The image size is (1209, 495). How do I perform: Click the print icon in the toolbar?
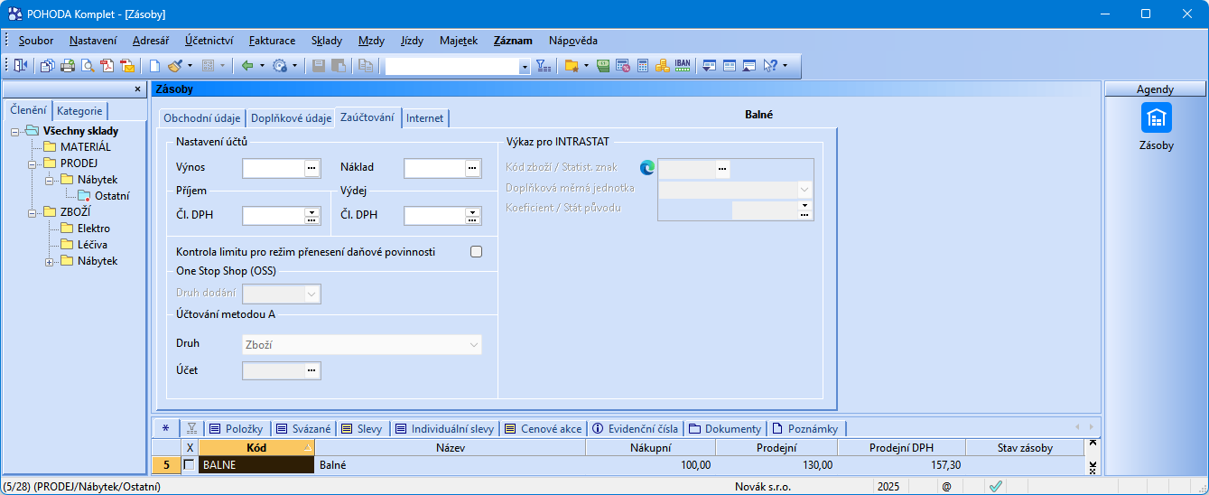click(68, 66)
